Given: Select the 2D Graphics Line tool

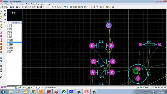Looking at the screenshot, I should (1, 55).
